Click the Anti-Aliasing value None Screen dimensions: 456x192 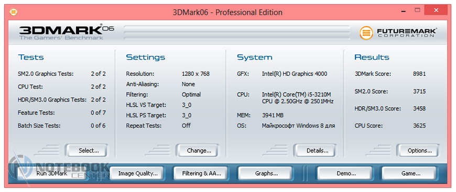tap(188, 84)
